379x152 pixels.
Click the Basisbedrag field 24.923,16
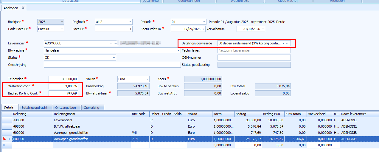tap(133, 86)
